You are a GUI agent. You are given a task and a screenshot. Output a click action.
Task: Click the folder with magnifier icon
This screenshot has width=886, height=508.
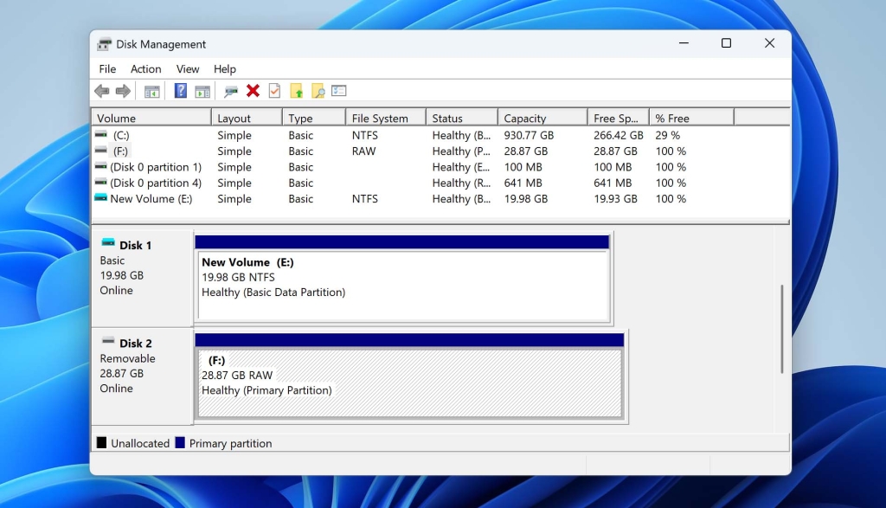(x=318, y=91)
